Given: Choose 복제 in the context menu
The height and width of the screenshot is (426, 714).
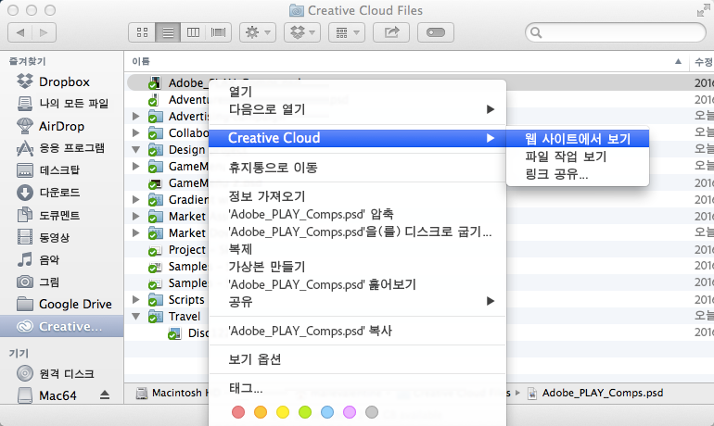Looking at the screenshot, I should click(x=357, y=250).
